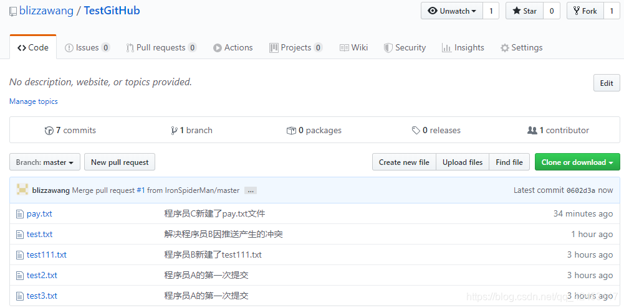Click the Projects board icon

tap(274, 48)
